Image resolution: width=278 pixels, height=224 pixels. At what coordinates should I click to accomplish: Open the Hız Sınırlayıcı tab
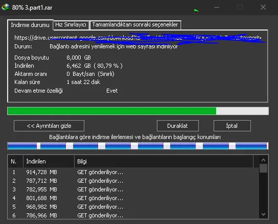(x=71, y=24)
